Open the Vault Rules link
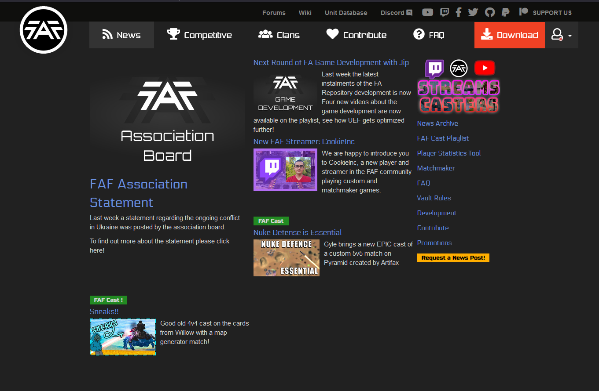Screen dimensions: 599x391 click(434, 198)
